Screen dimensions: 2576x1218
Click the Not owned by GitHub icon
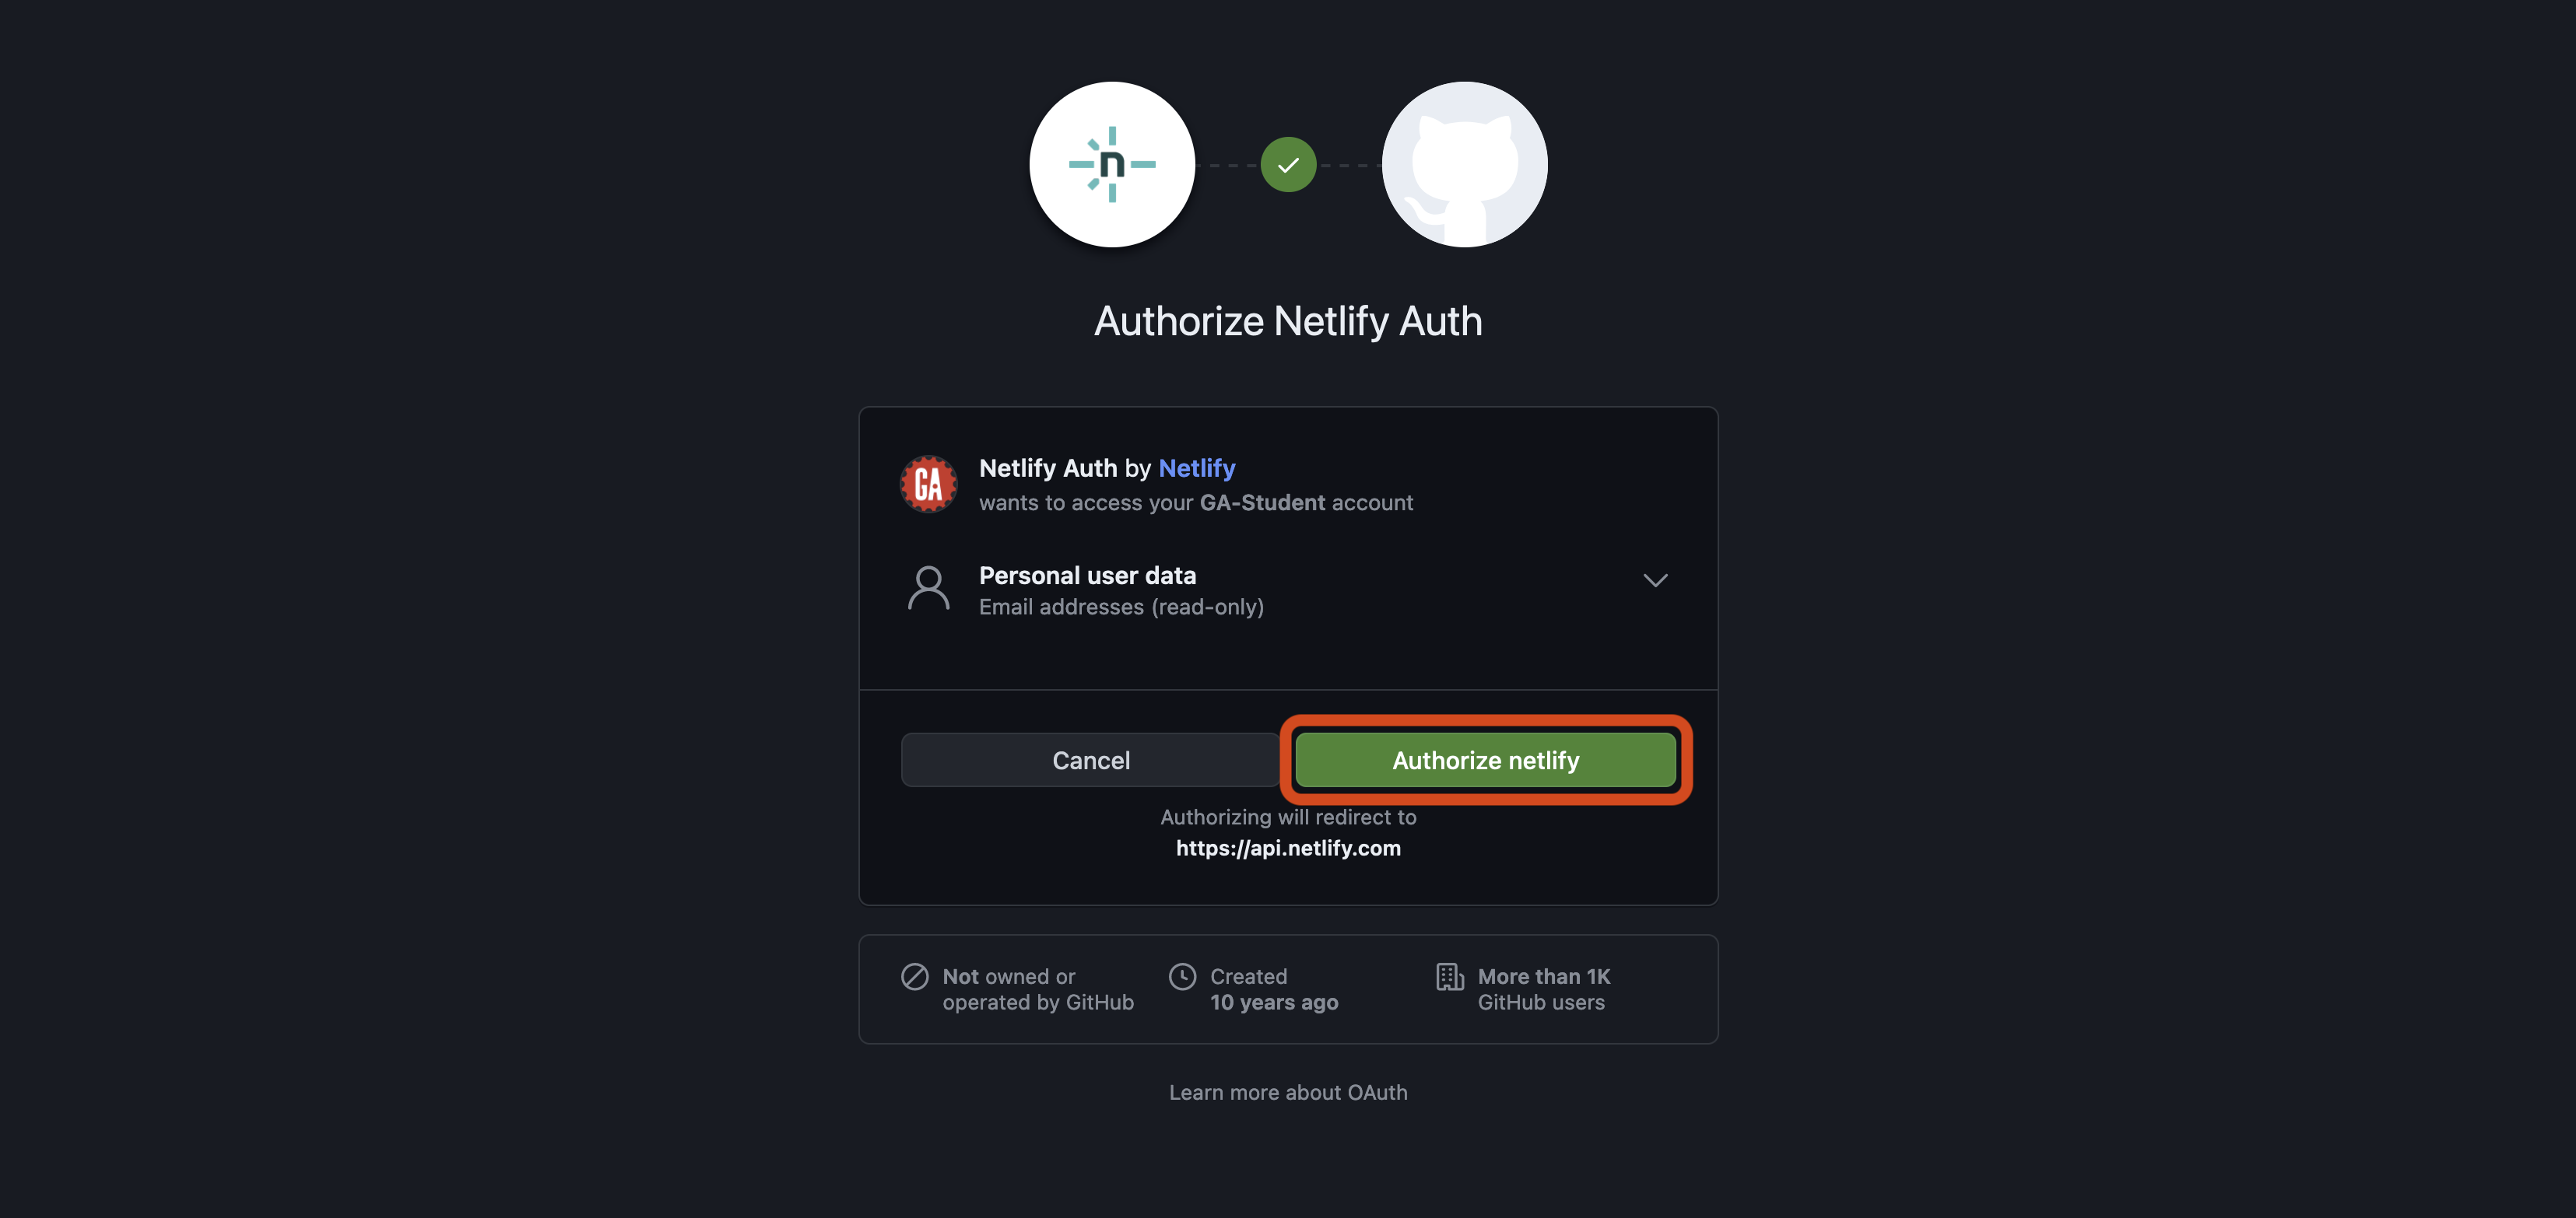click(914, 976)
